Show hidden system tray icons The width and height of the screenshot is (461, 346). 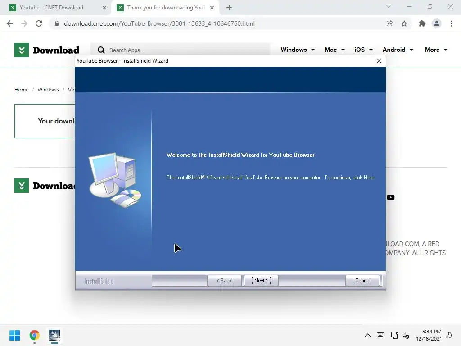pyautogui.click(x=367, y=335)
